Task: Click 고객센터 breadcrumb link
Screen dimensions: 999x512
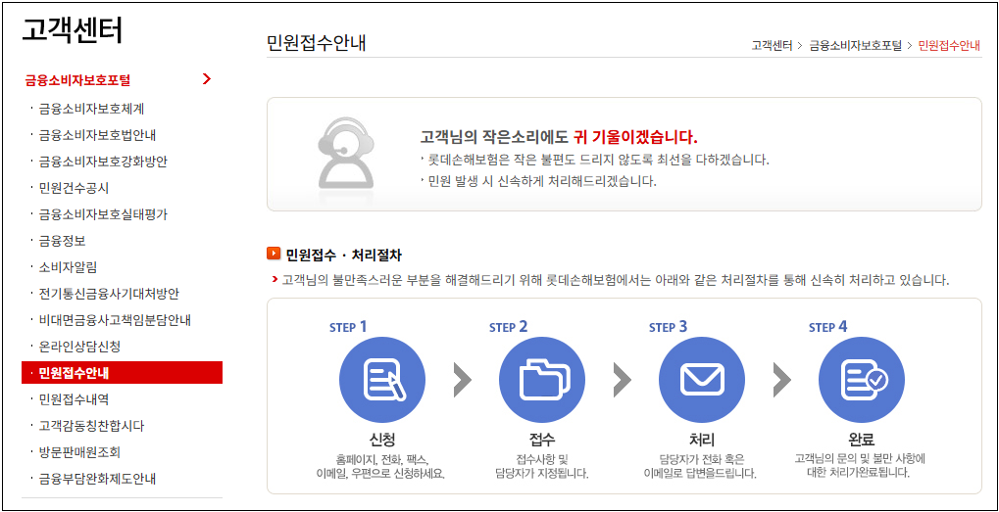Action: (772, 46)
